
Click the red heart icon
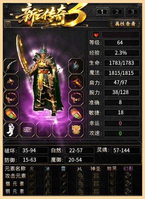pyautogui.click(x=96, y=35)
